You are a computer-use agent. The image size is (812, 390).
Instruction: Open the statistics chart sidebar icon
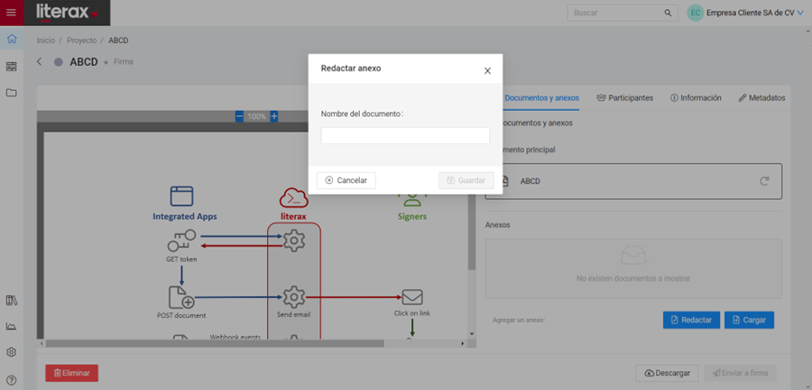tap(12, 326)
